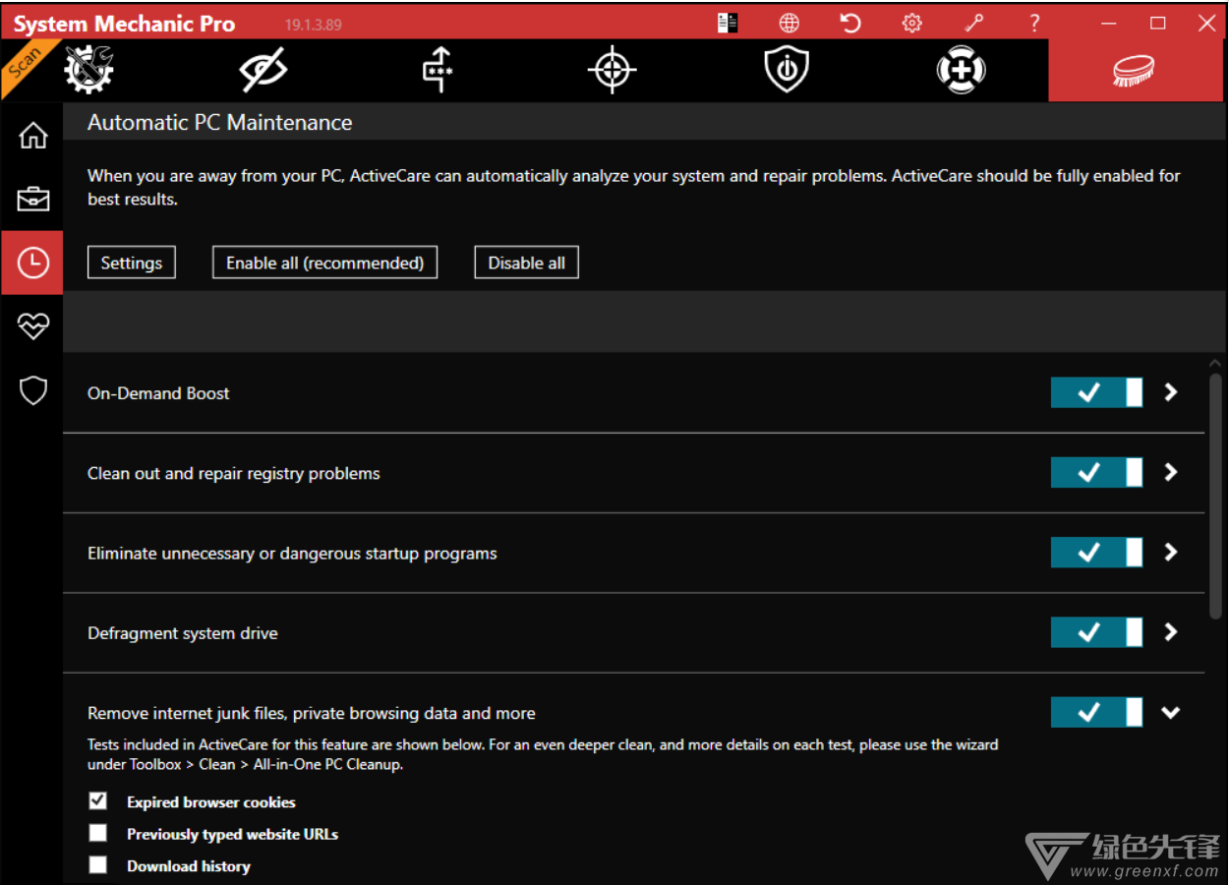Open the report document icon in title bar
1229x885 pixels.
coord(728,23)
